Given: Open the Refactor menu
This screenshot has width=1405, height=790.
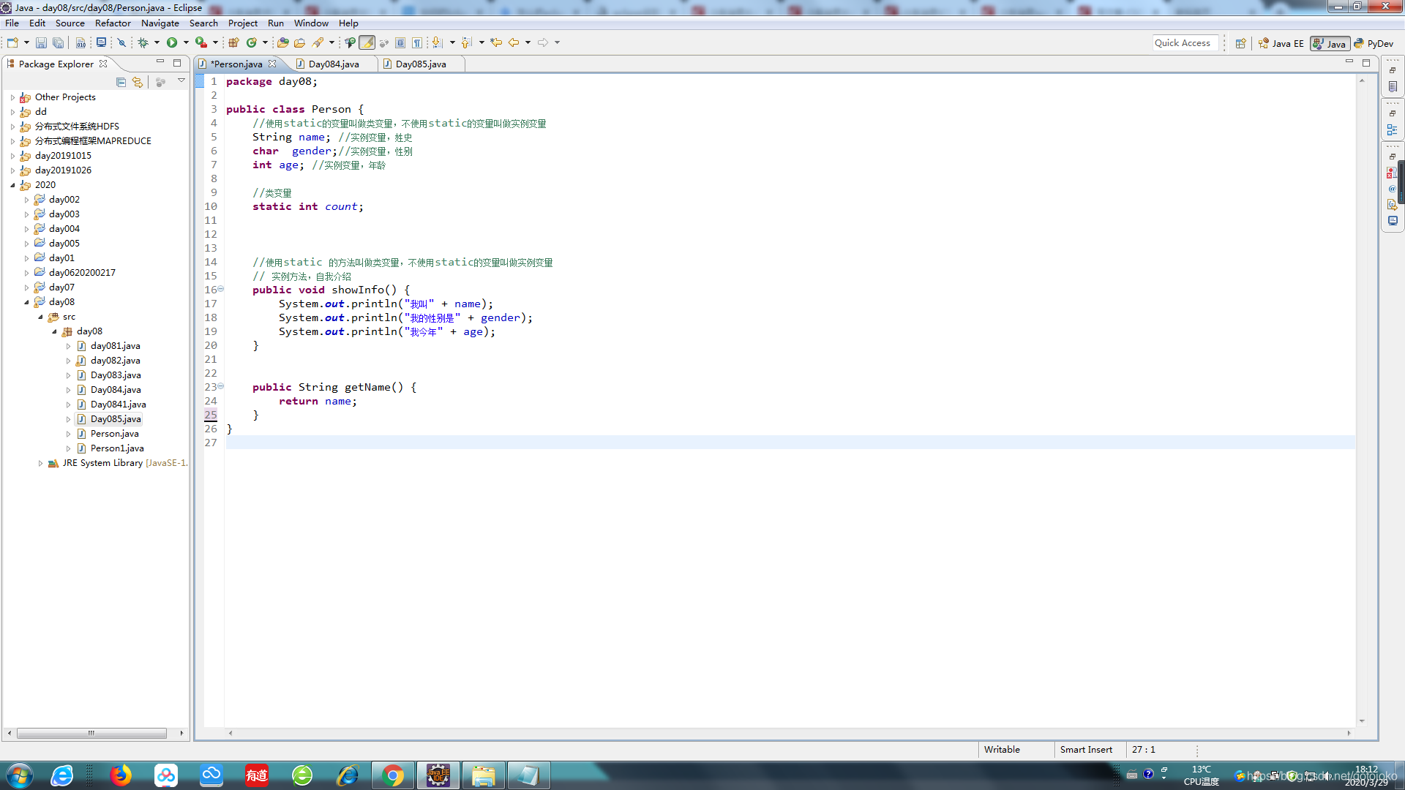Looking at the screenshot, I should pyautogui.click(x=113, y=23).
